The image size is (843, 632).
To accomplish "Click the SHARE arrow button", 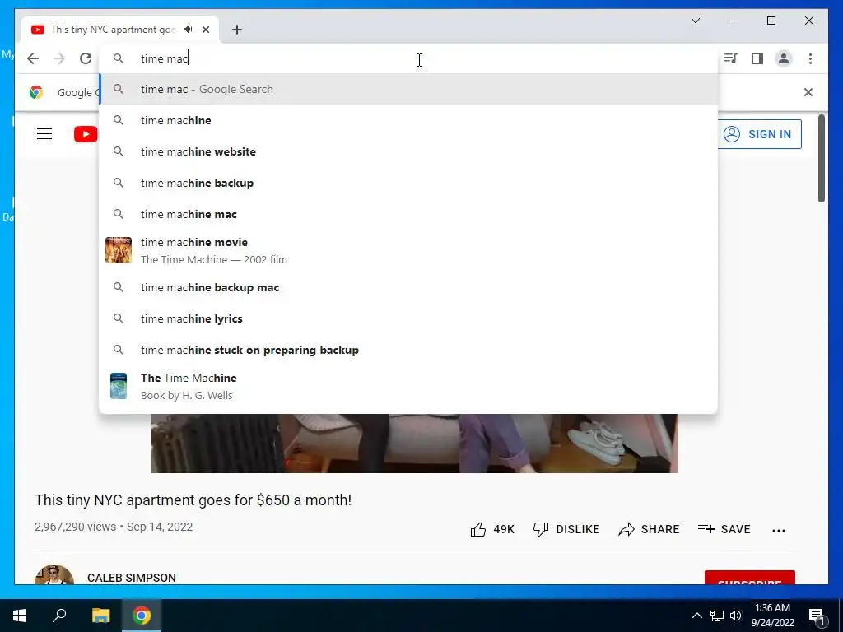I will tap(649, 529).
